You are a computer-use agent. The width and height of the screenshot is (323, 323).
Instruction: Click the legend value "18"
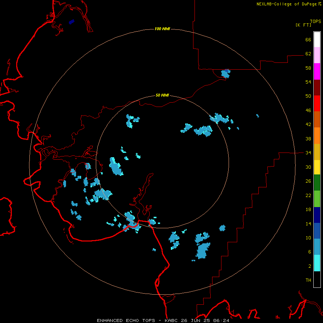pos(308,210)
